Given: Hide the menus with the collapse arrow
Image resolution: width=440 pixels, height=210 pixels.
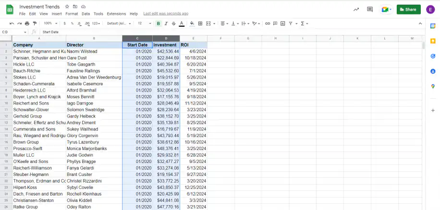Looking at the screenshot, I should pos(420,23).
